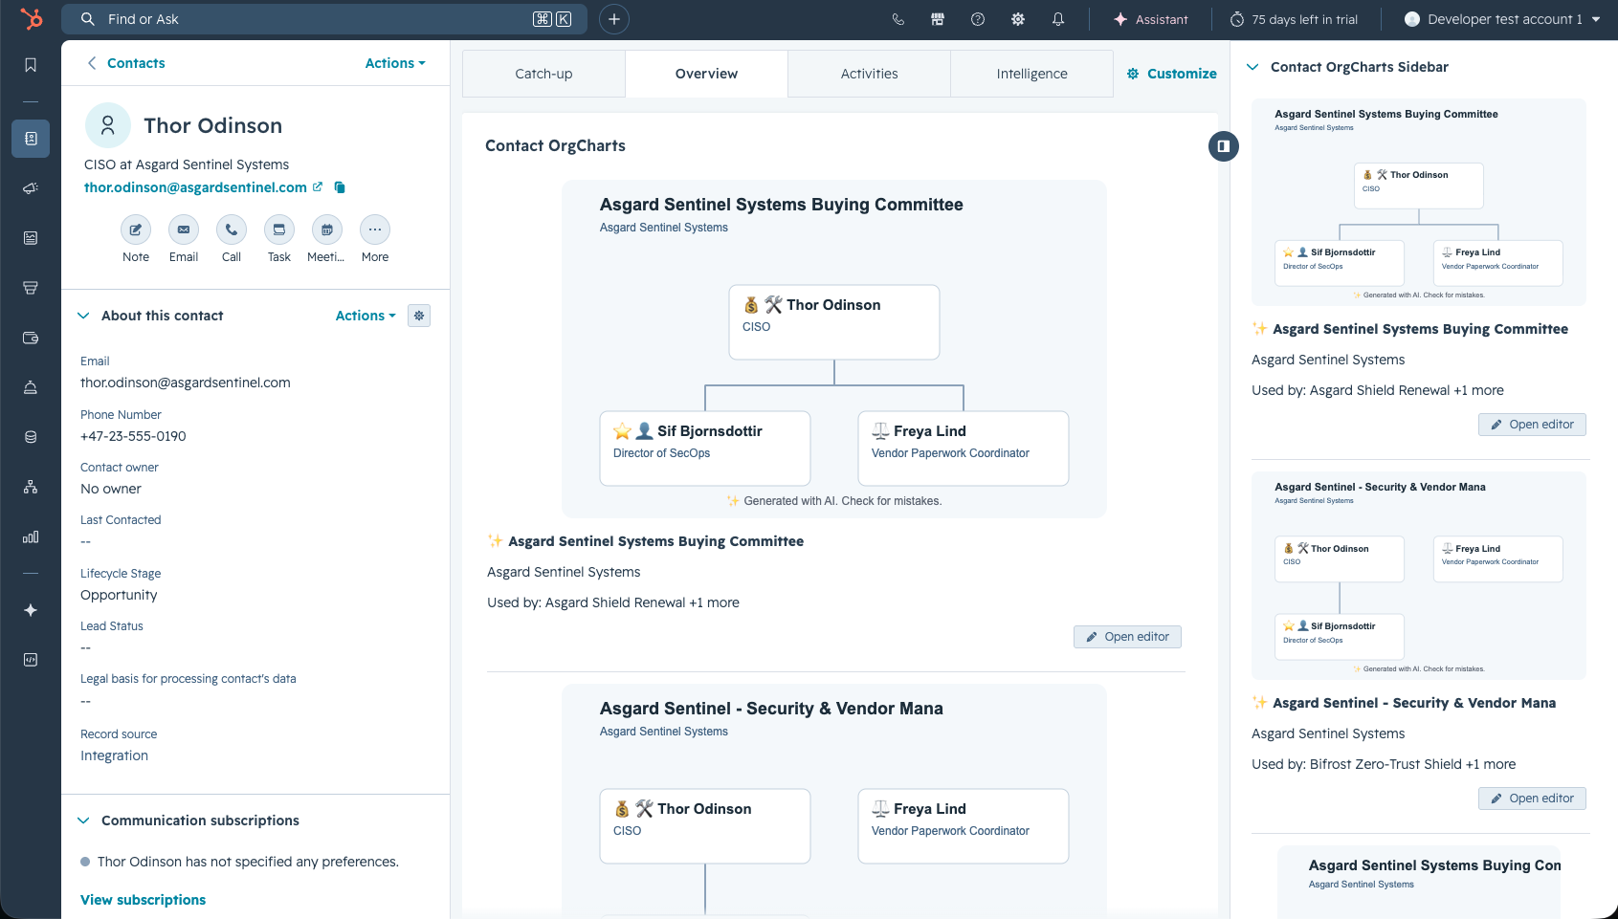The image size is (1618, 919).
Task: Open the Data Management database icon
Action: tap(31, 437)
